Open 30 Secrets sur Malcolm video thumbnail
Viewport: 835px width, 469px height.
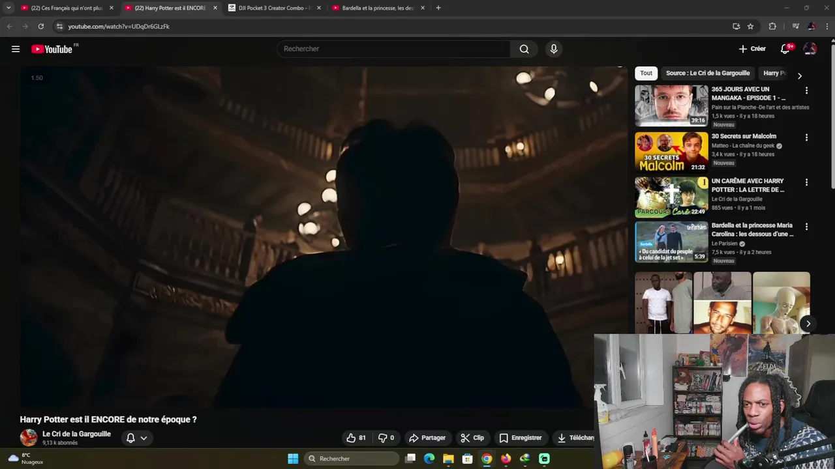(671, 152)
